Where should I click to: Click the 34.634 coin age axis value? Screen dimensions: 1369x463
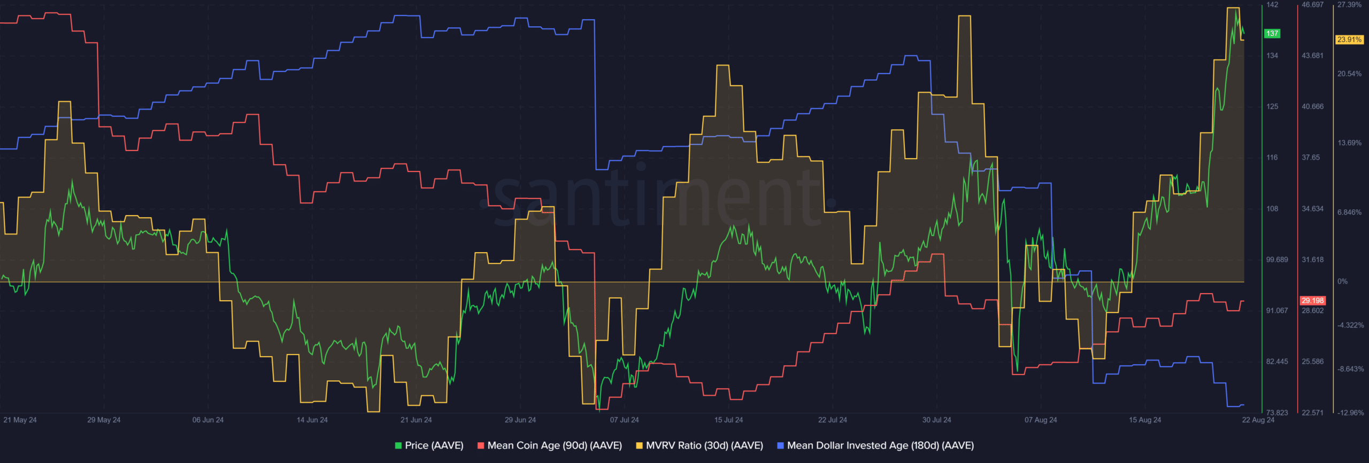click(x=1313, y=209)
